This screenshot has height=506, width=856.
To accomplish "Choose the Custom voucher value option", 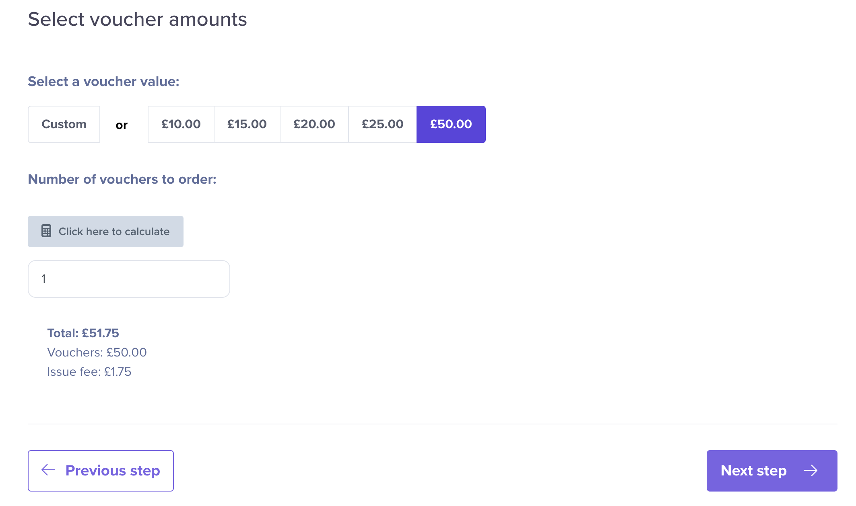I will coord(64,124).
